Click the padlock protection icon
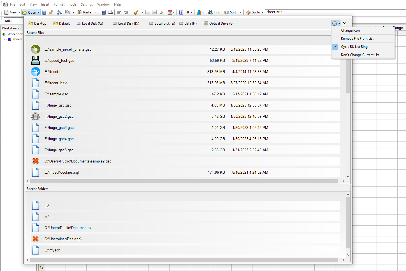The width and height of the screenshot is (406, 271). coord(51,12)
